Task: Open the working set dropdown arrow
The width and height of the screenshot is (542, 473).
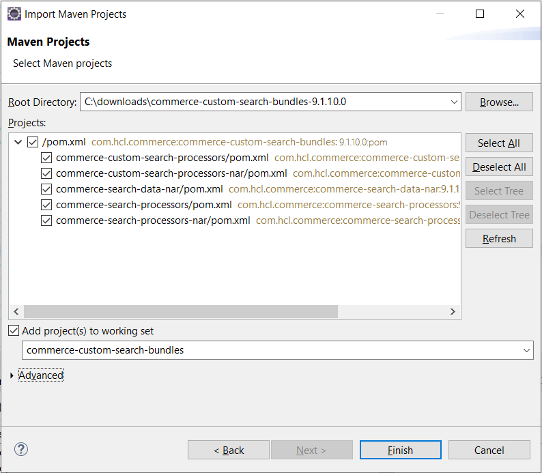Action: click(526, 350)
